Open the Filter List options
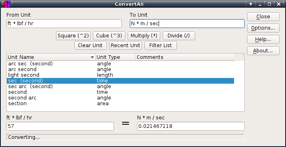This screenshot has width=286, height=147. click(x=161, y=45)
